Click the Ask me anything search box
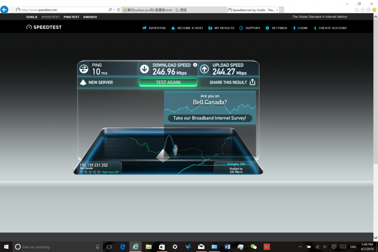 click(x=57, y=247)
